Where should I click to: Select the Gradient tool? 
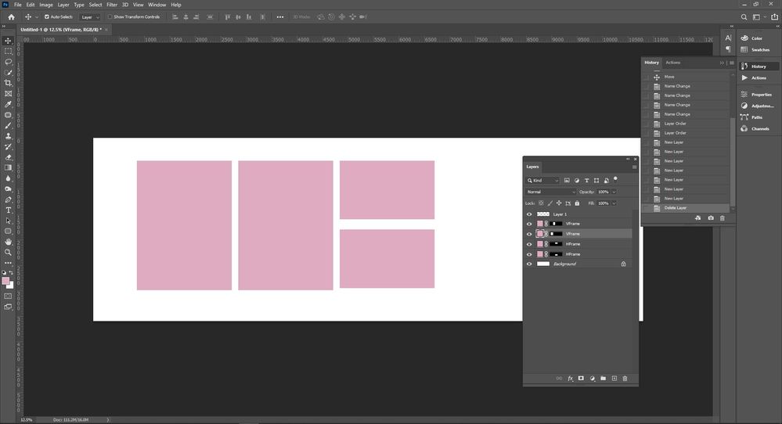click(x=8, y=168)
